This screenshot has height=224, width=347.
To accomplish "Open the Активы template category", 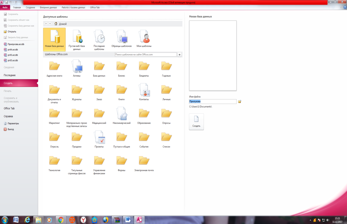I will pos(77,69).
